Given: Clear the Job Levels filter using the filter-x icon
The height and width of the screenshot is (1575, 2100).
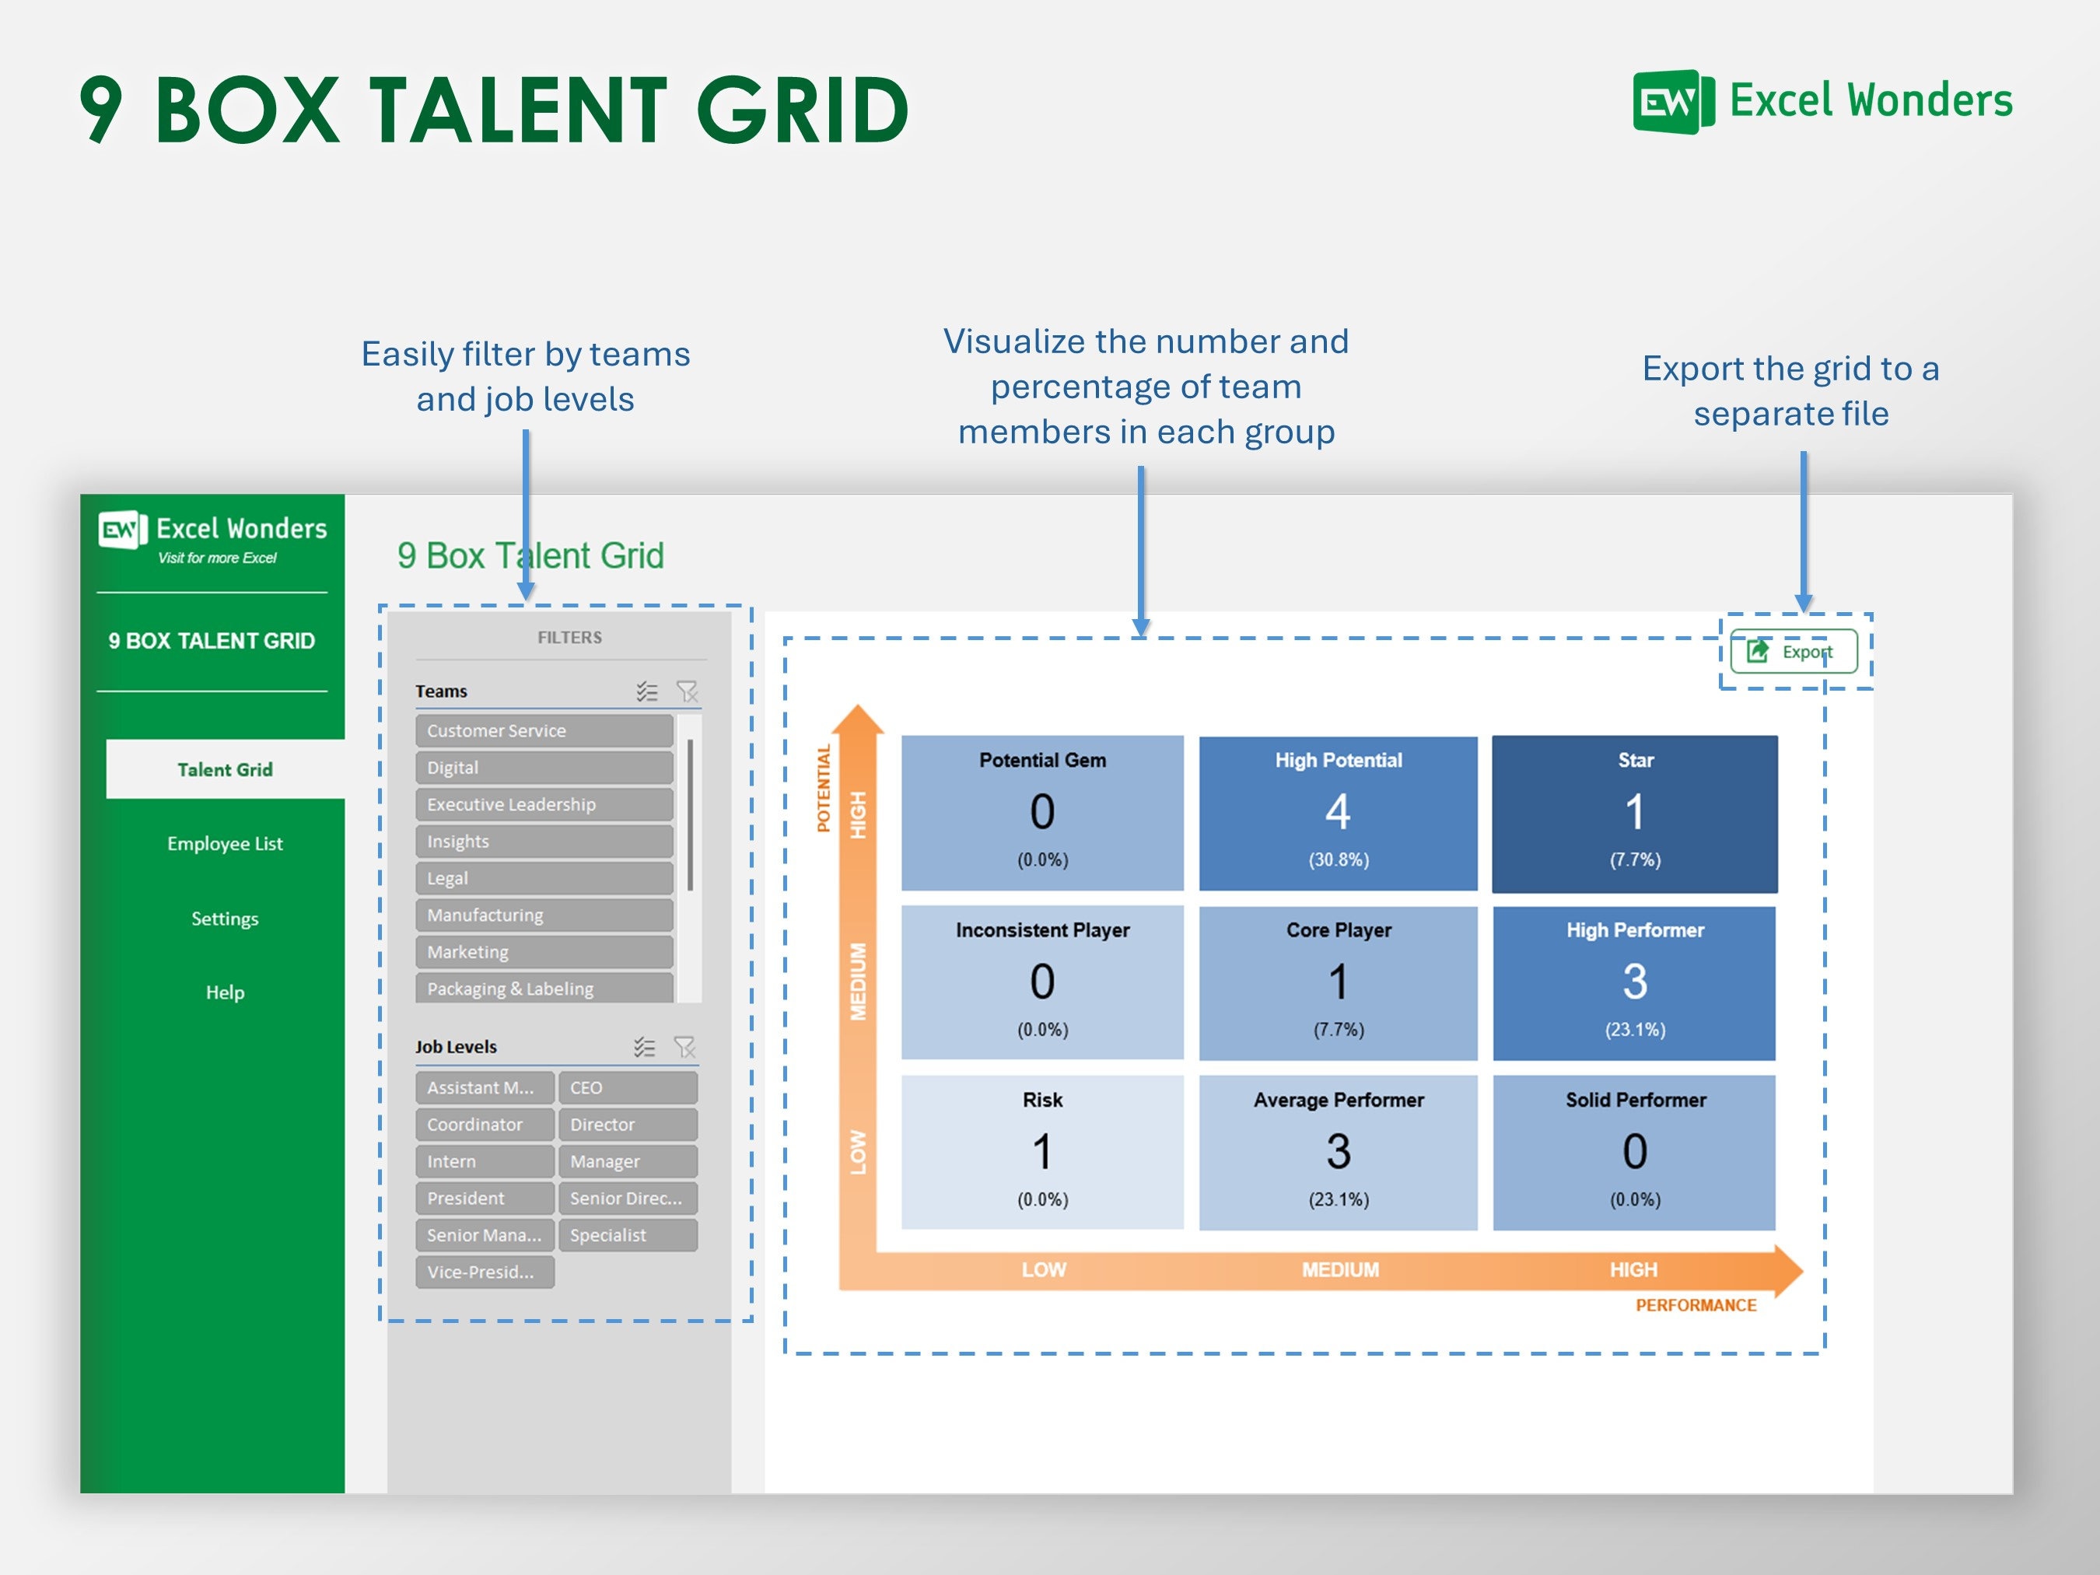Looking at the screenshot, I should coord(685,1047).
